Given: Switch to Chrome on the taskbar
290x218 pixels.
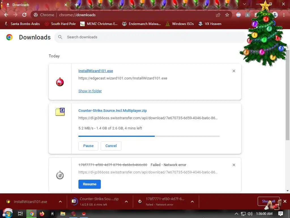Looking at the screenshot, I should coord(31,214).
